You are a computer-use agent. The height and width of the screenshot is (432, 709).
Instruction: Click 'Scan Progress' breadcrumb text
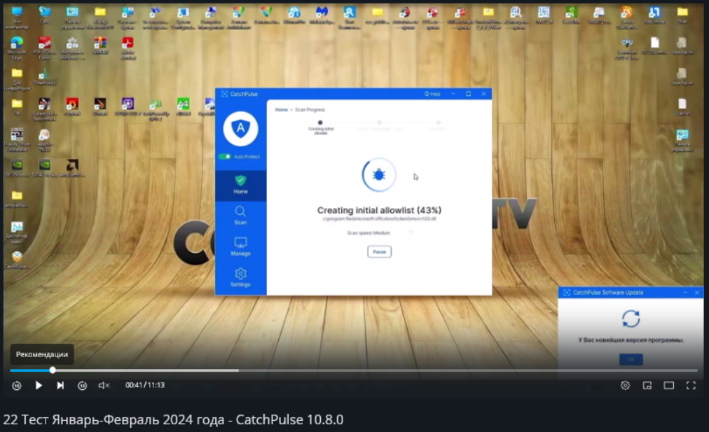pyautogui.click(x=310, y=110)
